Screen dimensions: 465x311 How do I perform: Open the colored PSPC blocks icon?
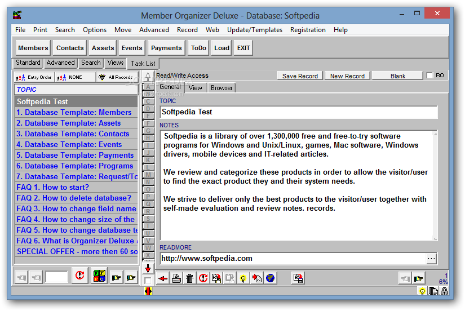point(99,276)
